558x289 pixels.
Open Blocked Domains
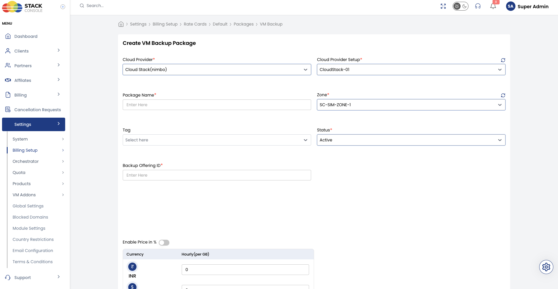pyautogui.click(x=30, y=217)
